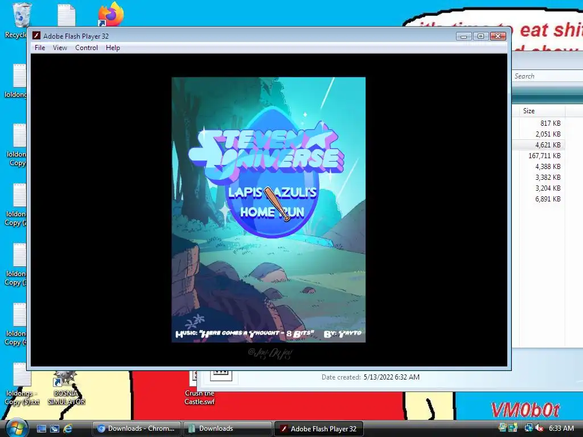Viewport: 583px width, 437px height.
Task: Select the loldongs Copy (2) desktop file
Action: pyautogui.click(x=15, y=205)
